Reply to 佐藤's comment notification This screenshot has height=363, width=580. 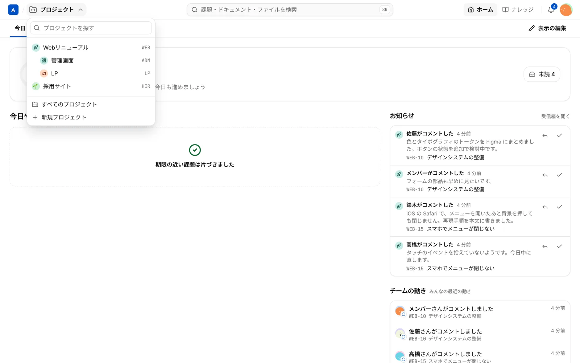(x=545, y=136)
